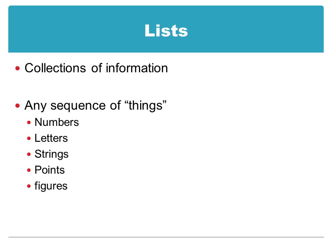Select the Numbers sub-bullet text

pos(56,122)
